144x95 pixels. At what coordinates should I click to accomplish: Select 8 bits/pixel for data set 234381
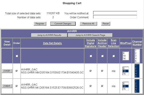pyautogui.click(x=125, y=68)
